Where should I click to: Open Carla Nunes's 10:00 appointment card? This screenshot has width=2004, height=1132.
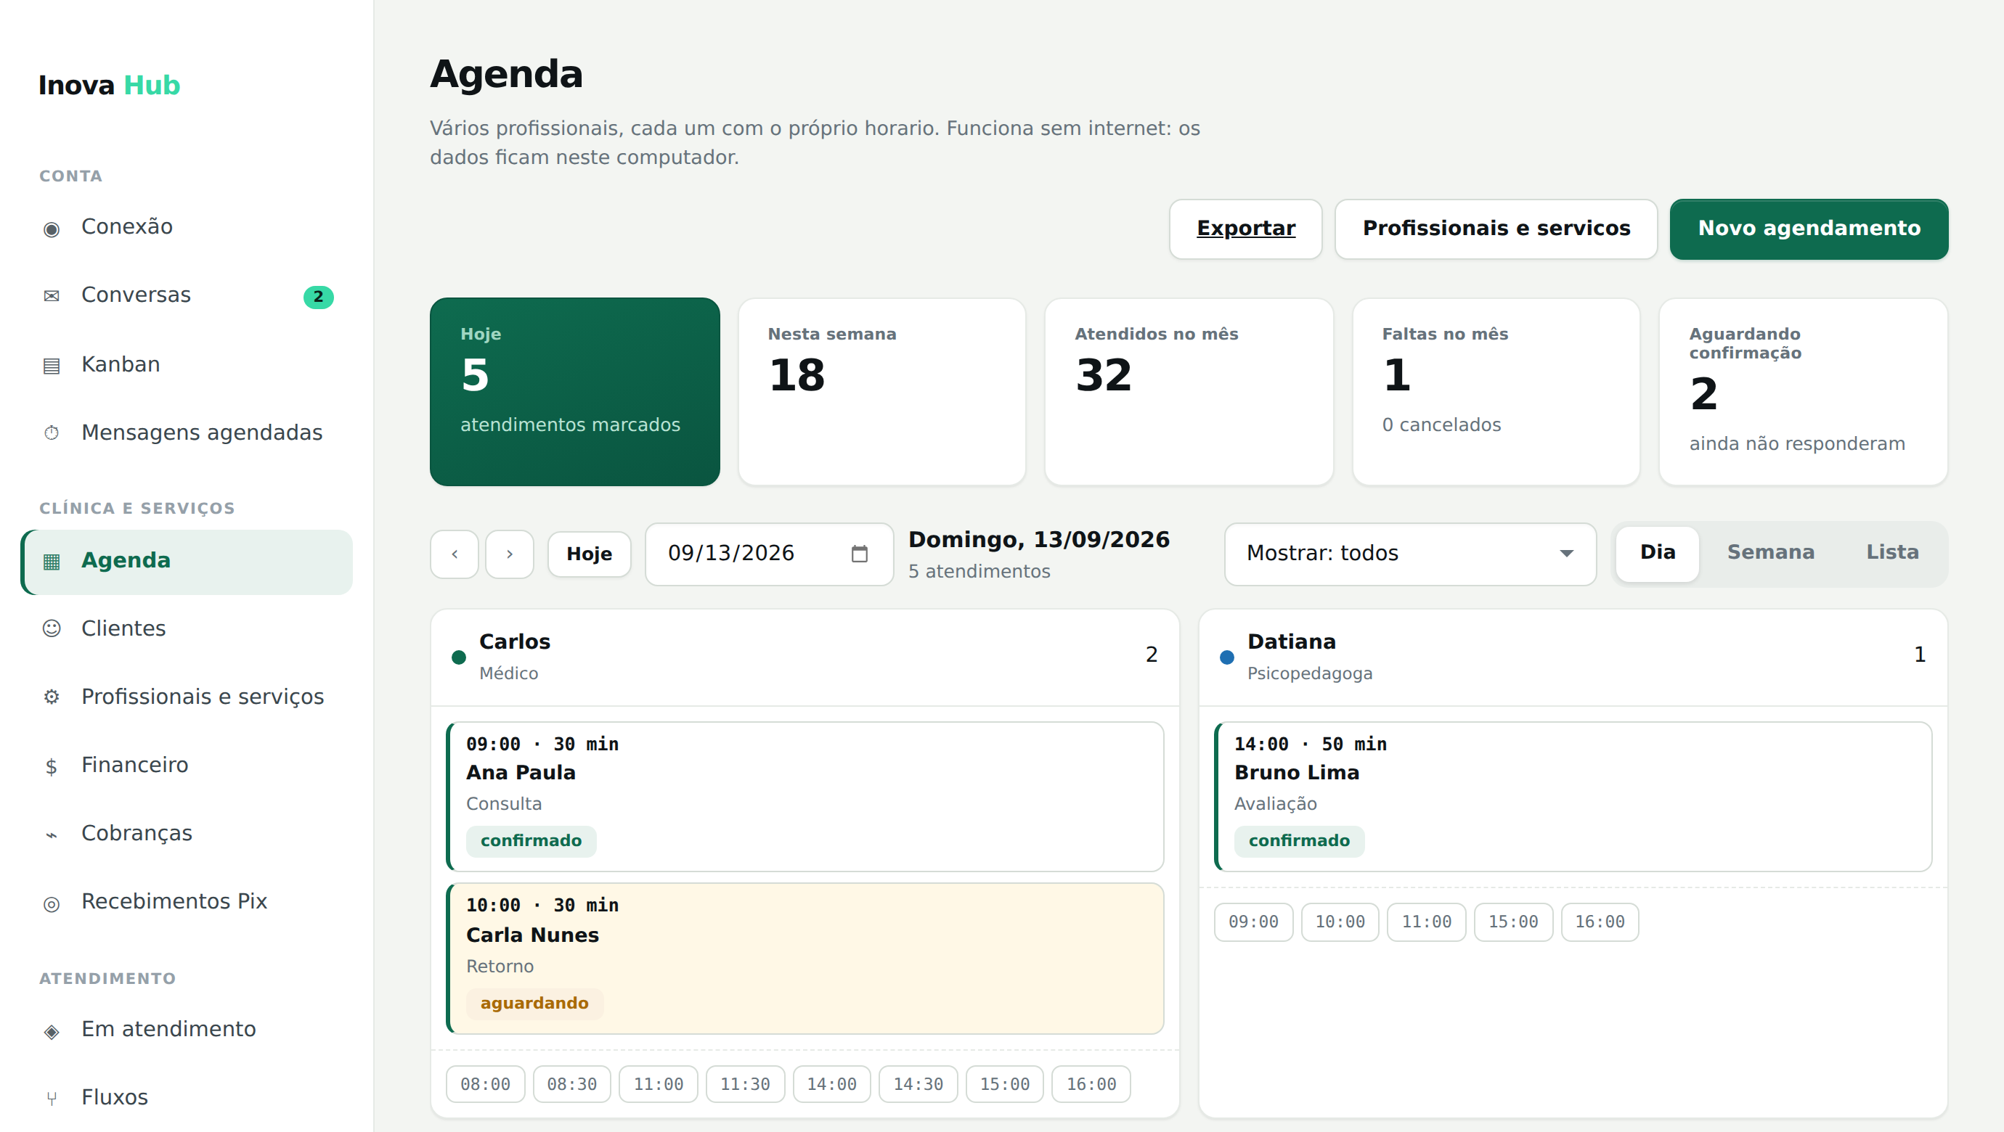click(805, 959)
